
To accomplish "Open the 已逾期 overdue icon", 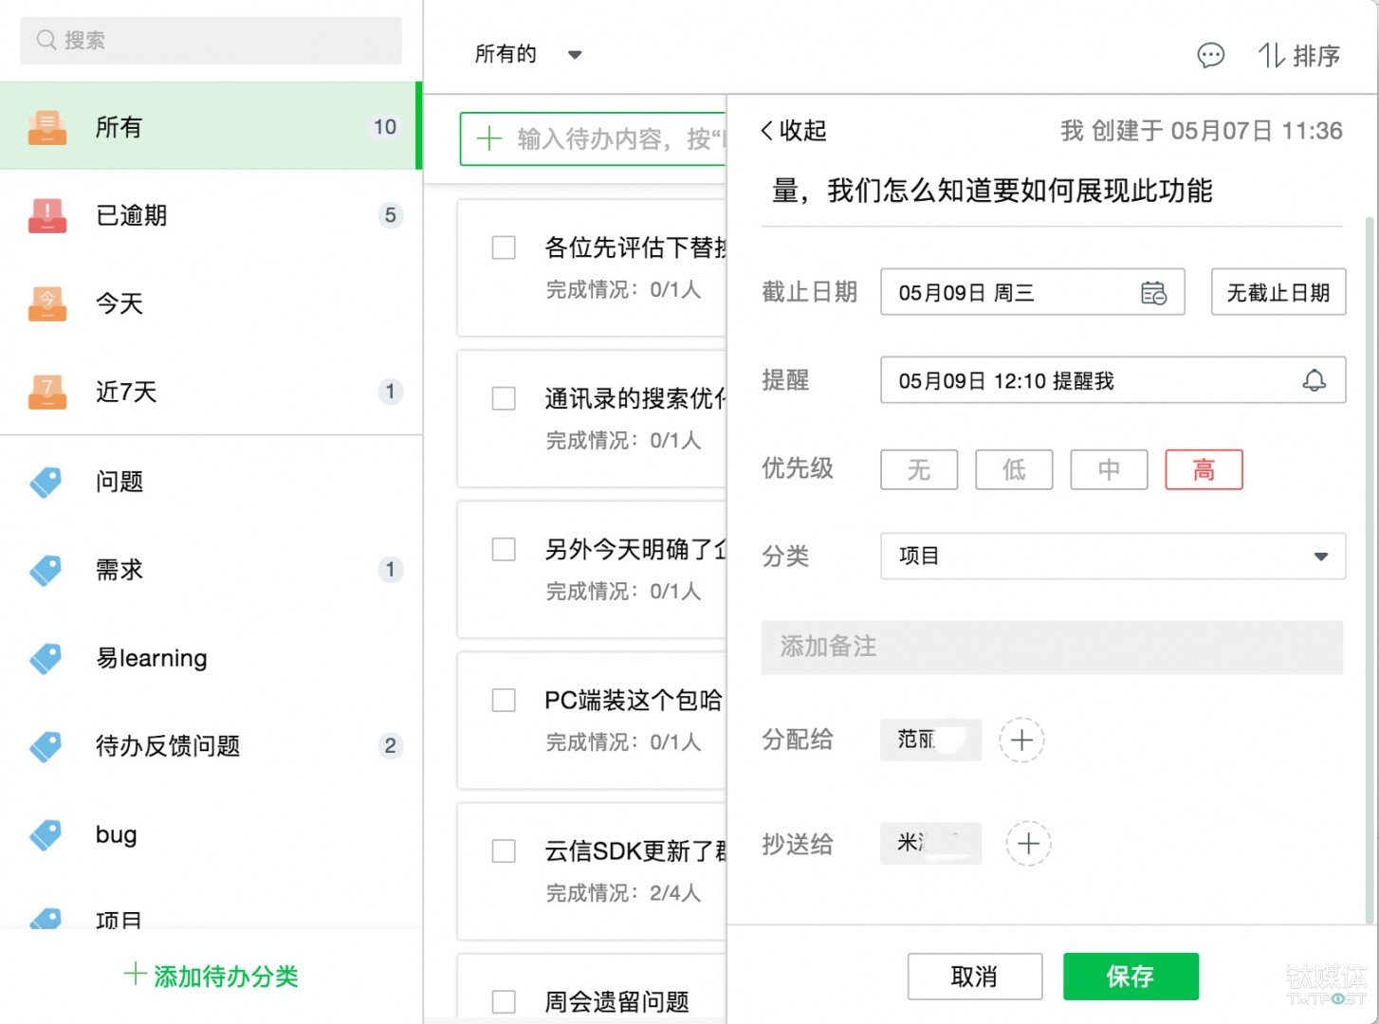I will tap(47, 215).
